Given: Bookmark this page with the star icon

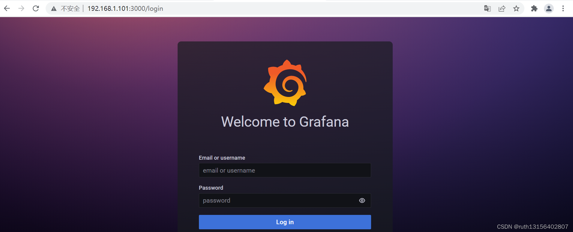Looking at the screenshot, I should [x=516, y=8].
